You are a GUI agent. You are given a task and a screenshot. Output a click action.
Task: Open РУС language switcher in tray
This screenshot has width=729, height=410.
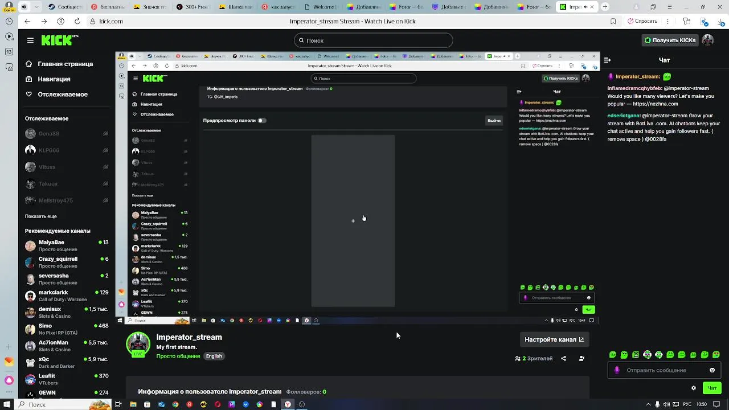[686, 404]
